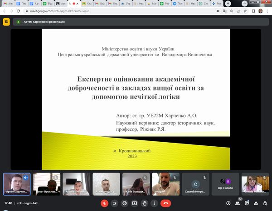
Task: Open the activities panel icon
Action: [255, 203]
